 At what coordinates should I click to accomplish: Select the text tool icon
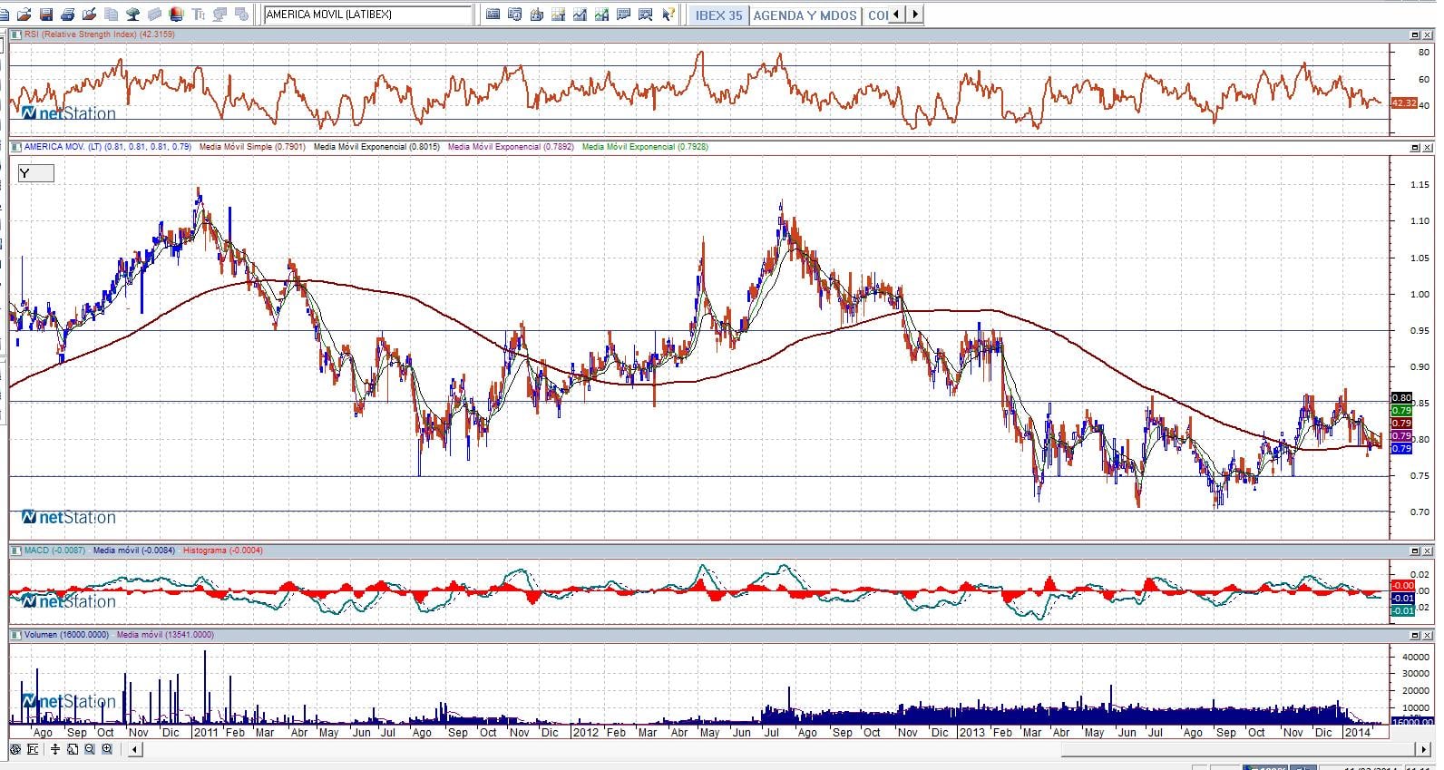coord(199,15)
